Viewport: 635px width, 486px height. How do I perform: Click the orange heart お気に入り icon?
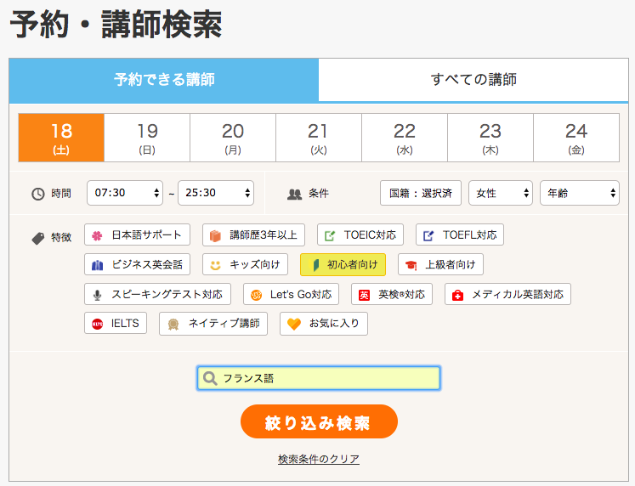click(x=293, y=324)
